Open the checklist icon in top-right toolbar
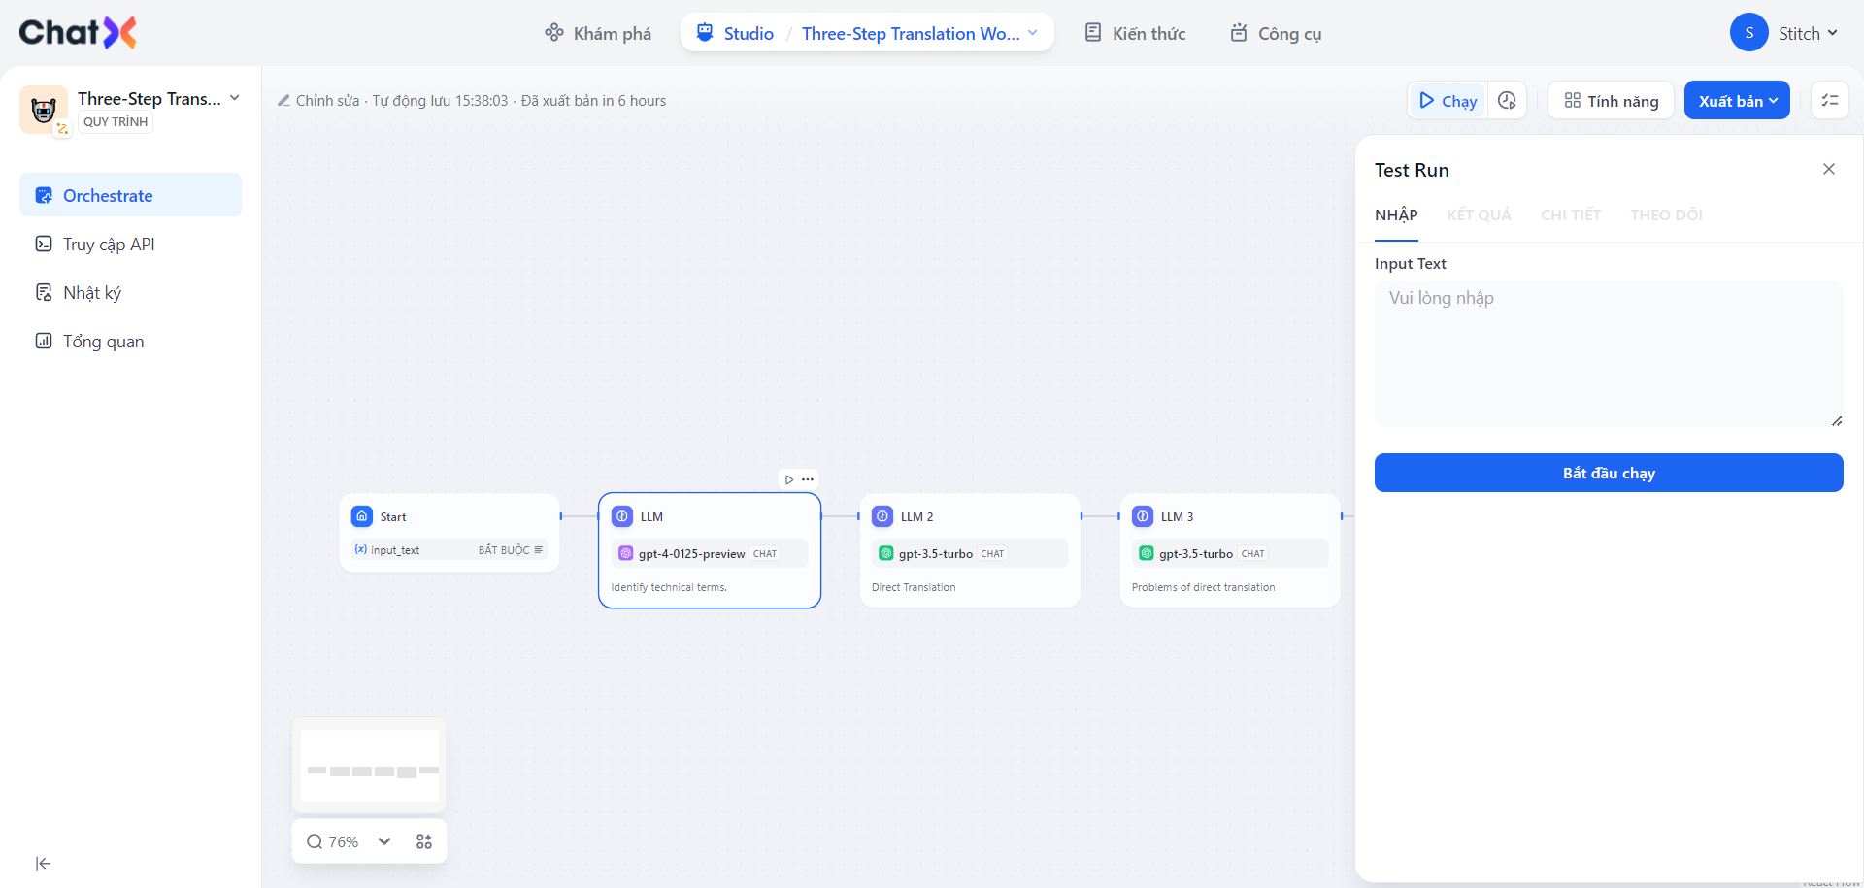The image size is (1864, 888). pos(1830,101)
